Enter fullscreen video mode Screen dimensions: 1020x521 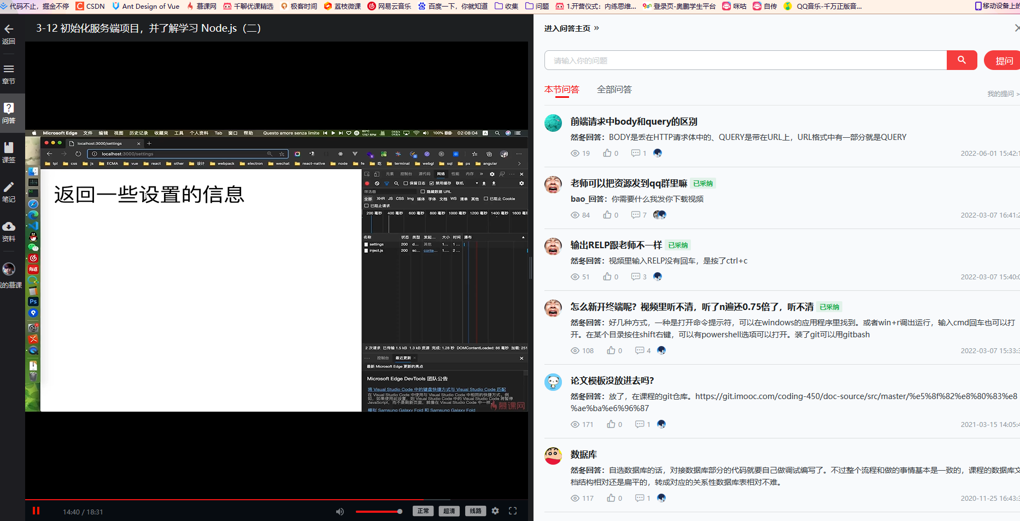513,511
